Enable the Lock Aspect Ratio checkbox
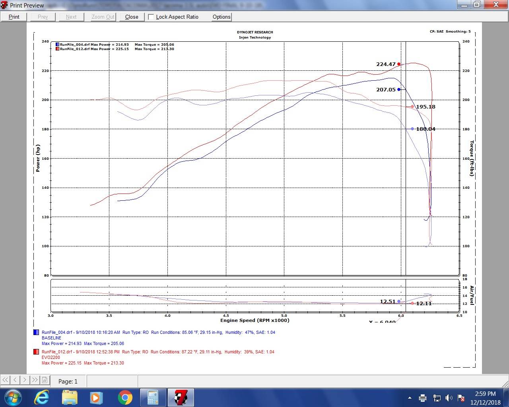The width and height of the screenshot is (509, 407). click(x=151, y=17)
